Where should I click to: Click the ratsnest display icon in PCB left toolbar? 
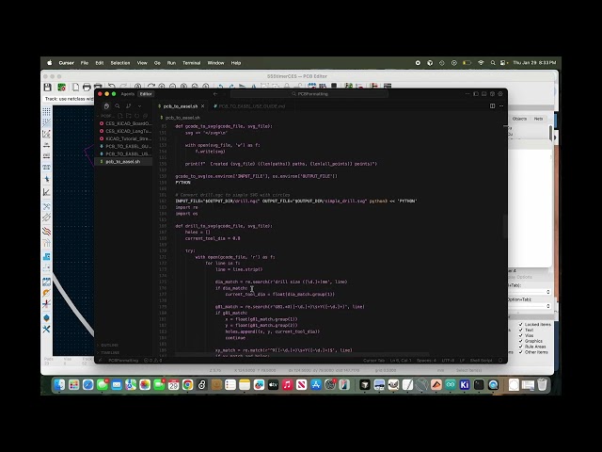pyautogui.click(x=46, y=206)
